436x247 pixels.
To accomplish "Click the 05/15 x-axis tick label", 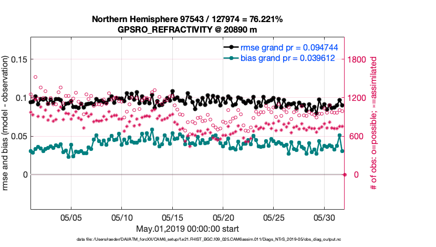I will [x=173, y=218].
